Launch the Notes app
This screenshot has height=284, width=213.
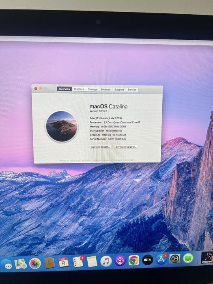(92, 261)
